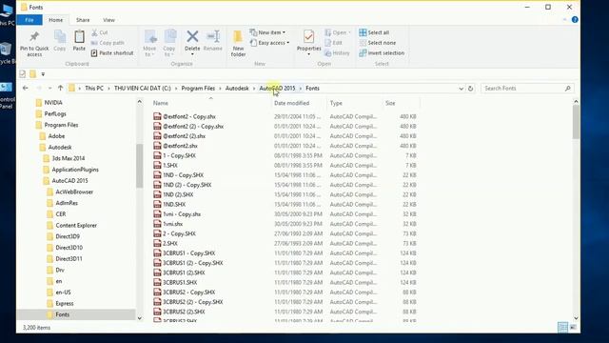The height and width of the screenshot is (343, 609).
Task: Open the Easy access dropdown
Action: tap(269, 43)
